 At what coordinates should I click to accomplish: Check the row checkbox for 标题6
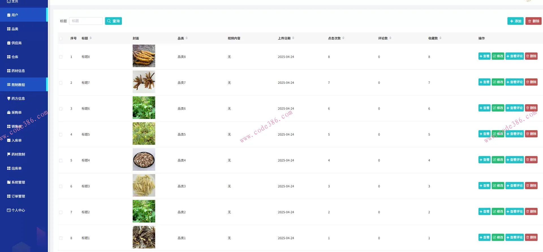pyautogui.click(x=61, y=109)
